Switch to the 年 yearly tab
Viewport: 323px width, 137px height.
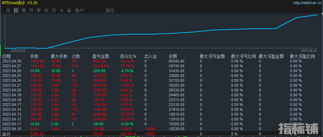[46, 11]
